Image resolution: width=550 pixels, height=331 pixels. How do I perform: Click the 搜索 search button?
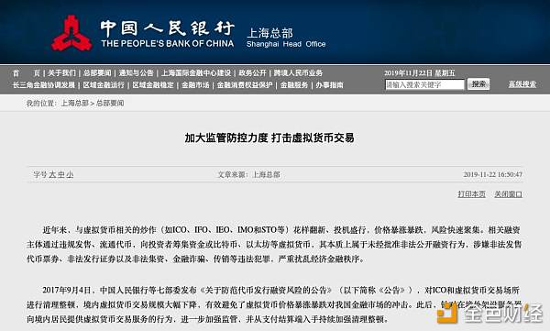(x=478, y=84)
